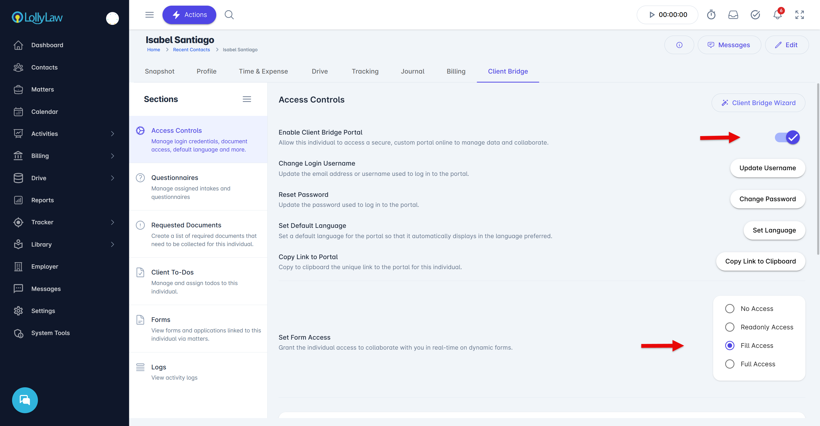Start the 00:00:00 timer play control
This screenshot has width=820, height=426.
coord(652,15)
